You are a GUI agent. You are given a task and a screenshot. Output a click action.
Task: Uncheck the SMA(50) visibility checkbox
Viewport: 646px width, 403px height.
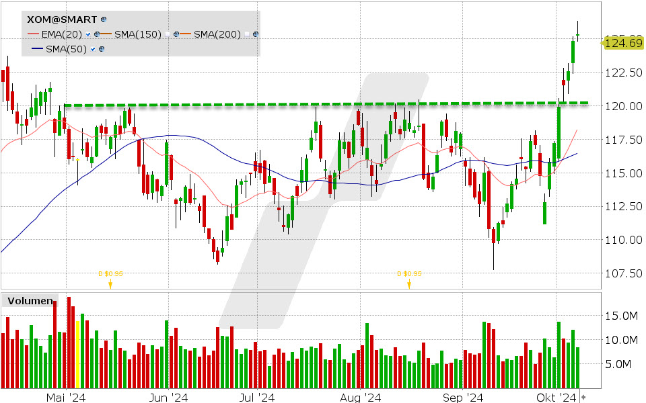pyautogui.click(x=92, y=49)
